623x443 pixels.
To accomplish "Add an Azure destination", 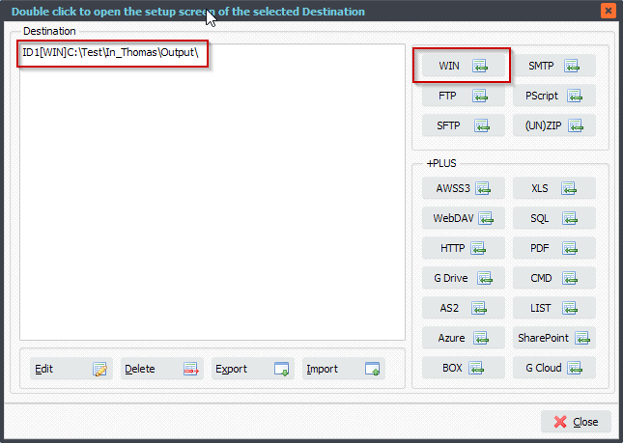I will pos(464,338).
